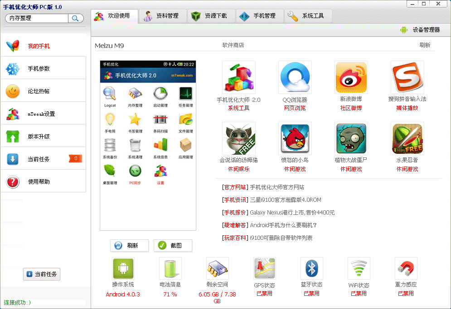The image size is (451, 309).
Task: Click the 社区微博 category link
Action: tap(351, 108)
